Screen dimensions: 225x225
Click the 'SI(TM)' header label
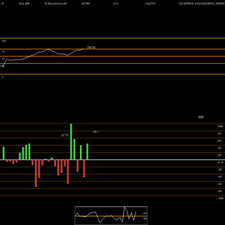coord(85,4)
